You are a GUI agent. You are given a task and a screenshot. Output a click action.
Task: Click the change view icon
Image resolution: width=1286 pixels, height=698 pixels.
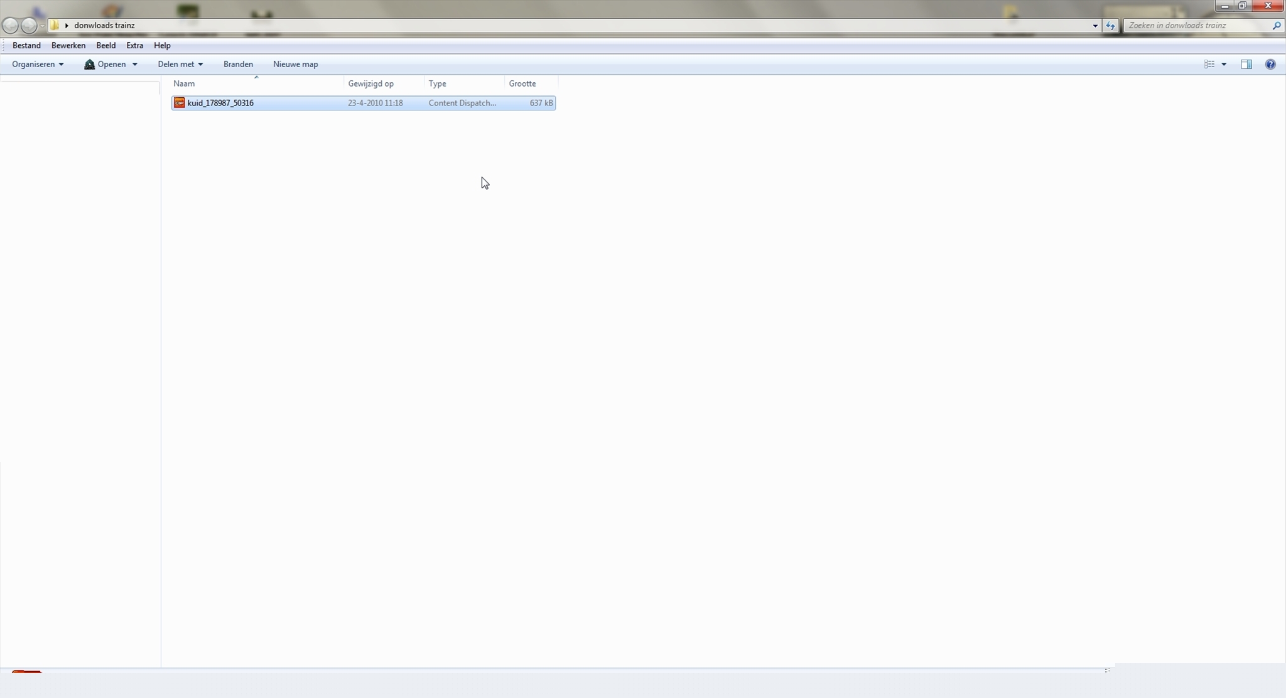1209,64
